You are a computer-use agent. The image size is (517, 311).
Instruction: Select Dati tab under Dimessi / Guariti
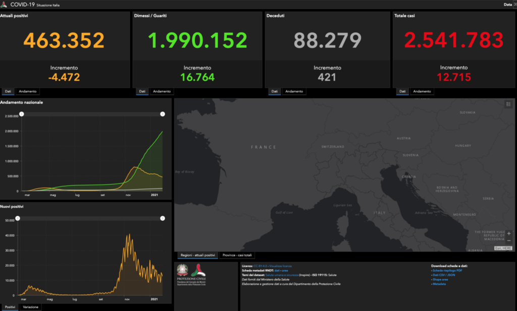(x=142, y=91)
